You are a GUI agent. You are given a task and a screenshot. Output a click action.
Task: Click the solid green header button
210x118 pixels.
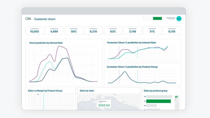[x=157, y=18]
